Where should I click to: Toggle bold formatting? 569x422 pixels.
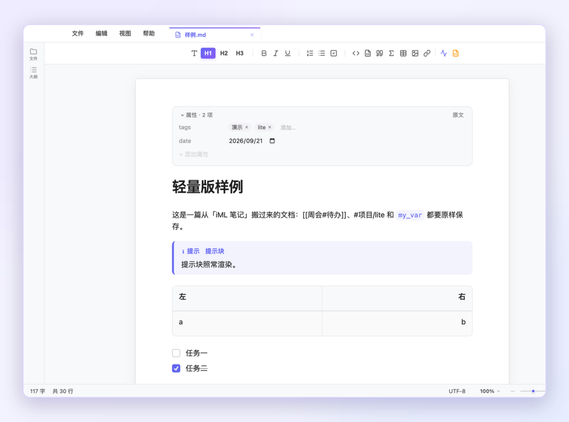coord(264,53)
